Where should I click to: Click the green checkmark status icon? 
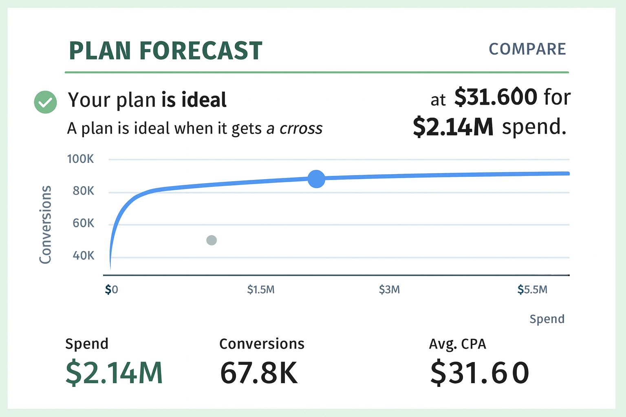45,102
